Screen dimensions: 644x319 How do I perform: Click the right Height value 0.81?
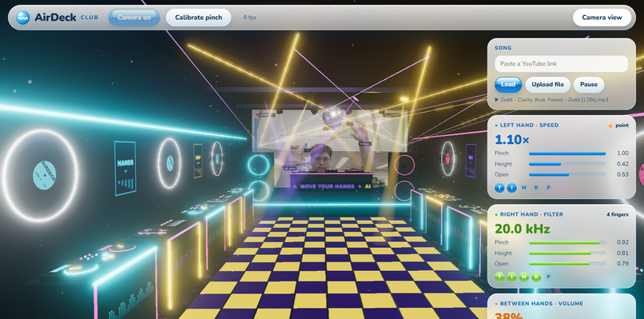click(622, 253)
